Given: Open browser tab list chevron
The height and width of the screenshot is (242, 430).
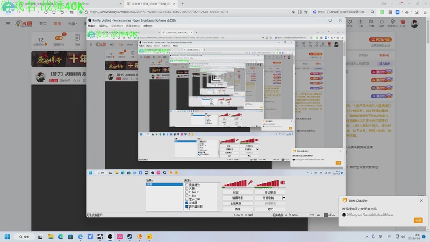Looking at the screenshot, I should [x=392, y=4].
